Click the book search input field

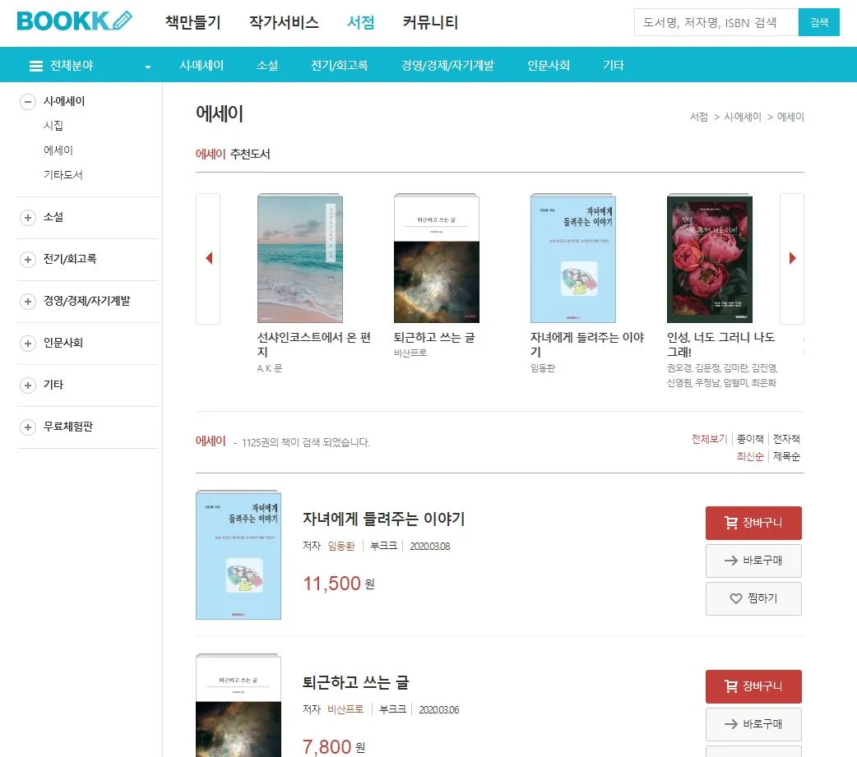tap(716, 22)
